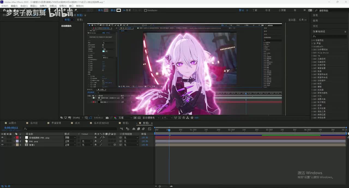This screenshot has width=349, height=188.
Task: Expand the PNG.png layer properties
Action: click(14, 141)
